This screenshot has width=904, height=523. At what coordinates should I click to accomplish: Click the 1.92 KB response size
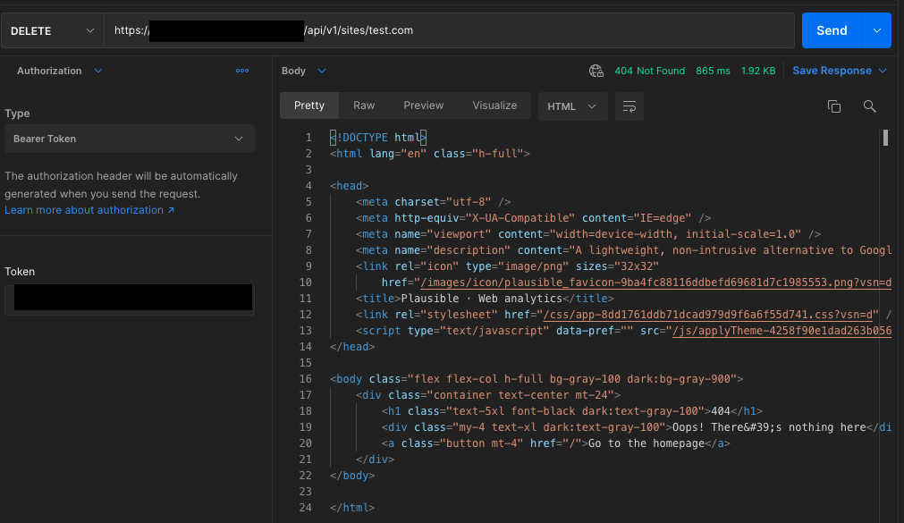758,71
